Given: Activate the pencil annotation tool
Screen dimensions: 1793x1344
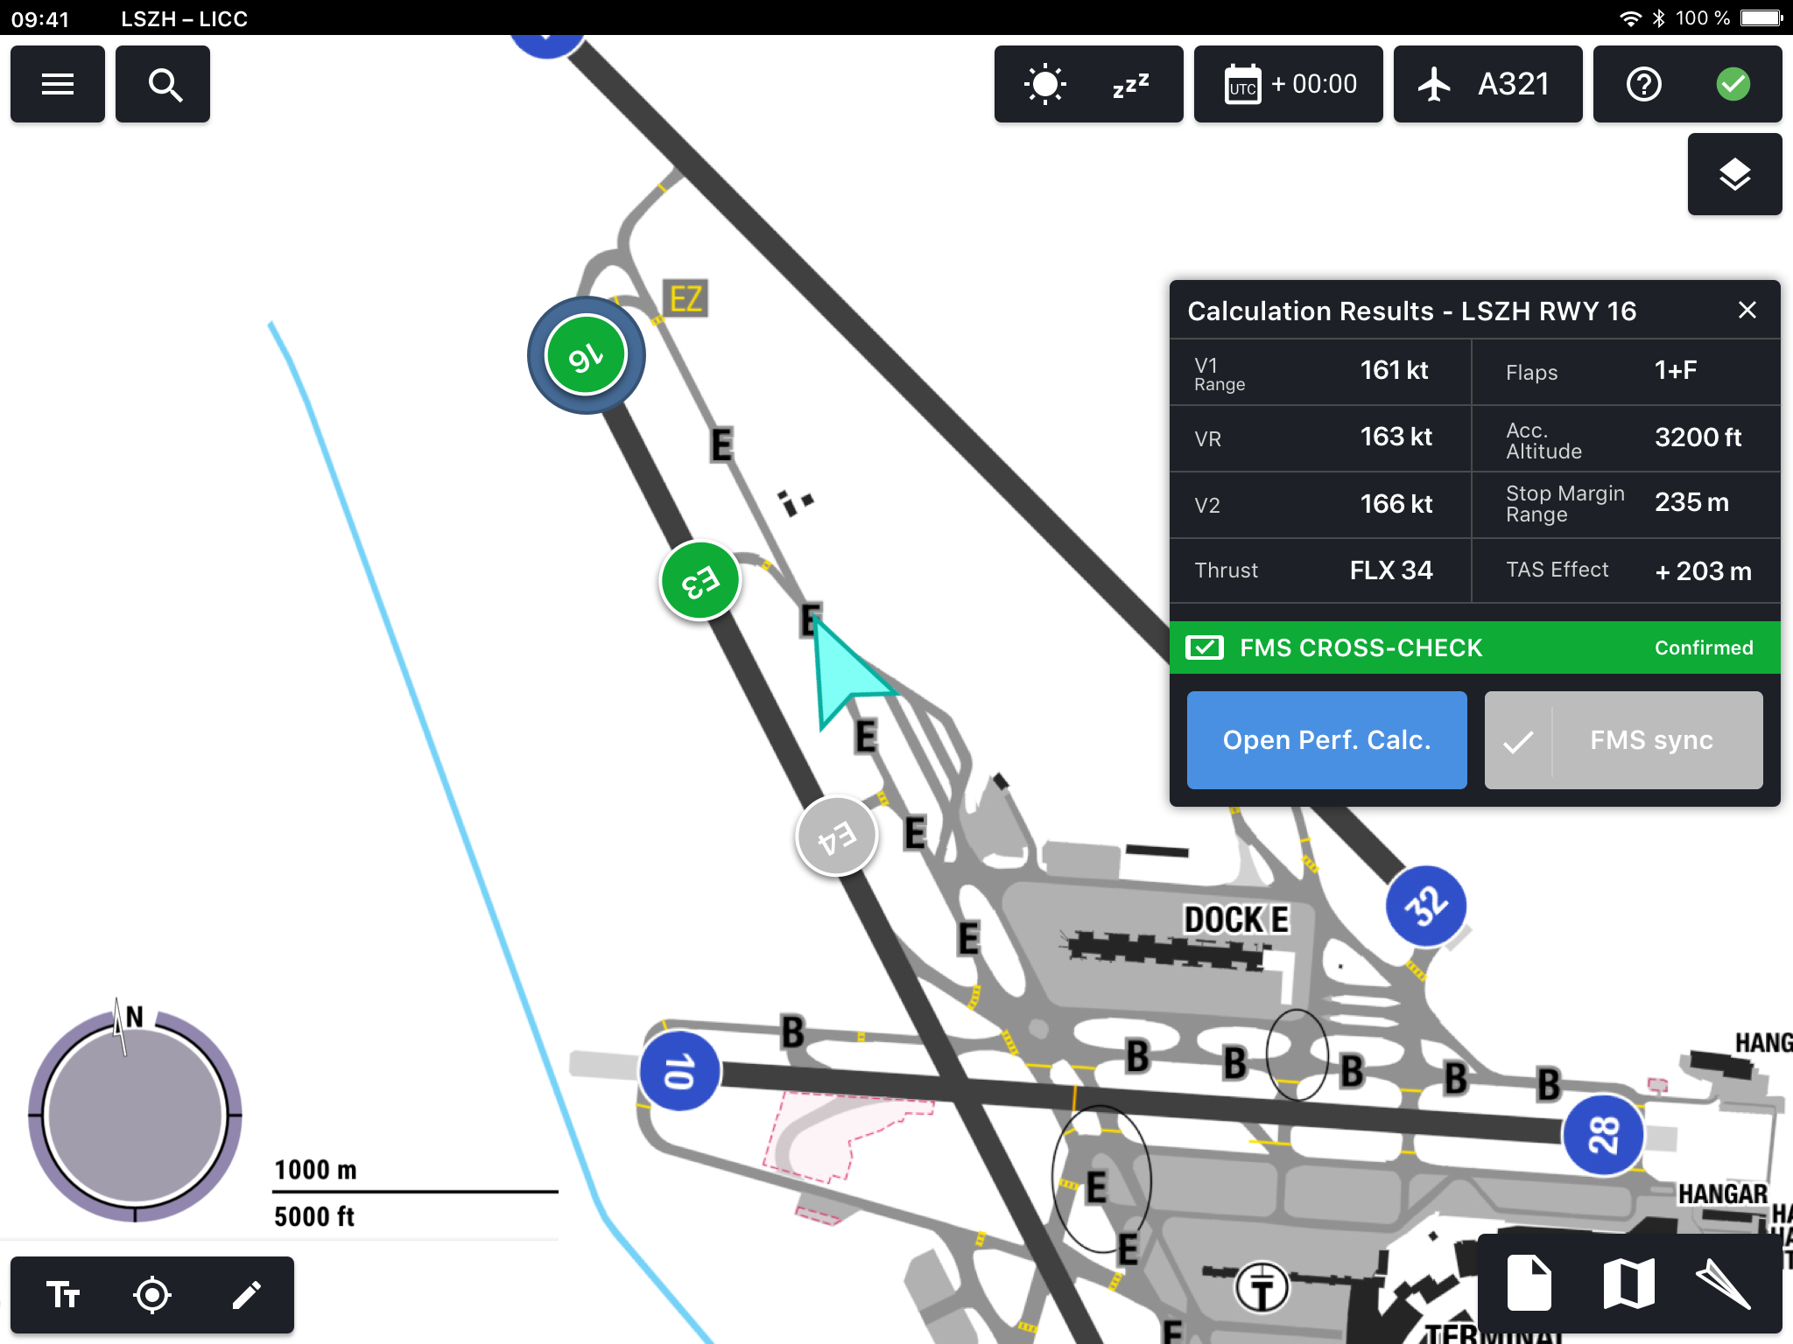Looking at the screenshot, I should tap(247, 1294).
